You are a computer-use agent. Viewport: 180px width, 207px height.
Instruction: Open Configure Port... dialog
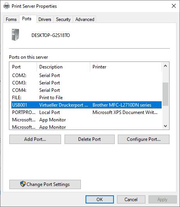[143, 139]
